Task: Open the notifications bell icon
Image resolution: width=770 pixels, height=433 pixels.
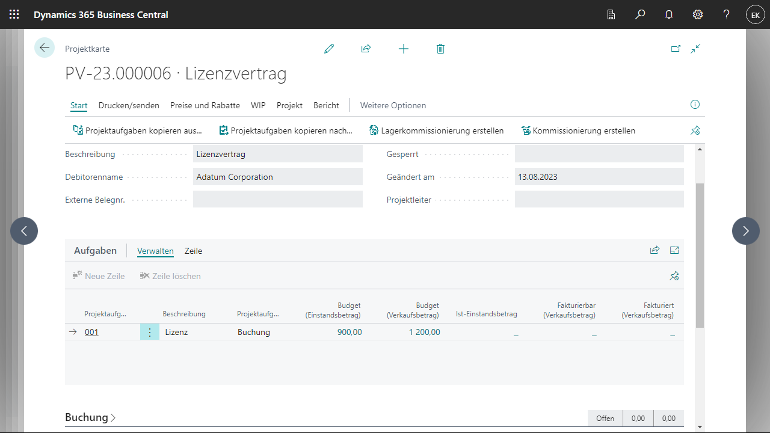Action: point(669,14)
